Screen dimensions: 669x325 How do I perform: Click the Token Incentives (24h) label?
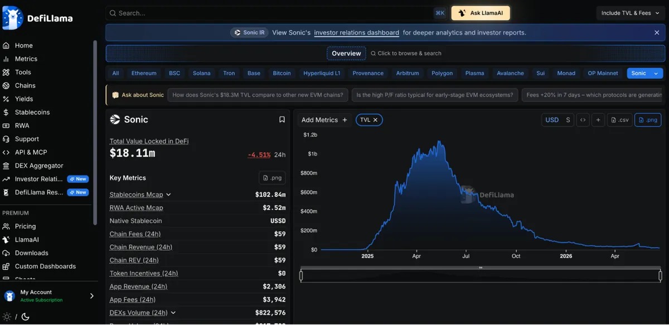click(144, 274)
